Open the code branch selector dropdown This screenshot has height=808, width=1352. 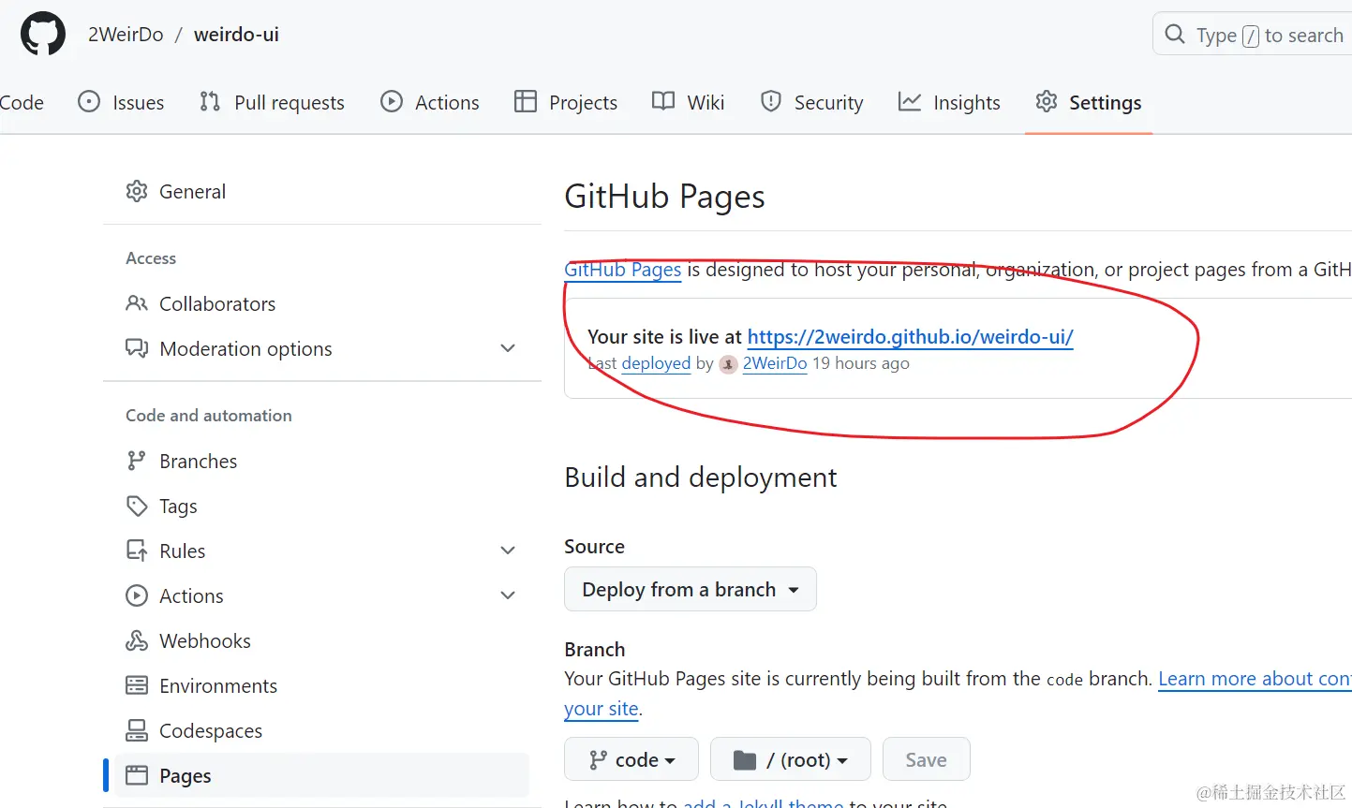tap(631, 759)
